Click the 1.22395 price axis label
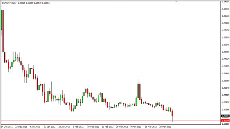The width and height of the screenshot is (230, 129). pos(226,52)
